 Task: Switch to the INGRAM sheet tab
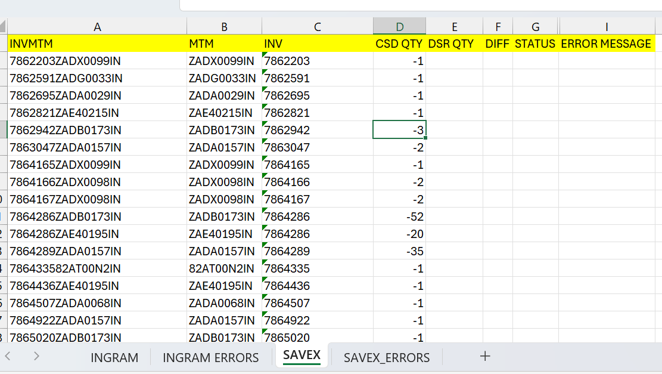point(114,357)
